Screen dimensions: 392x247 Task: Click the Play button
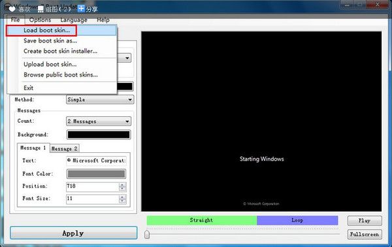click(x=365, y=221)
